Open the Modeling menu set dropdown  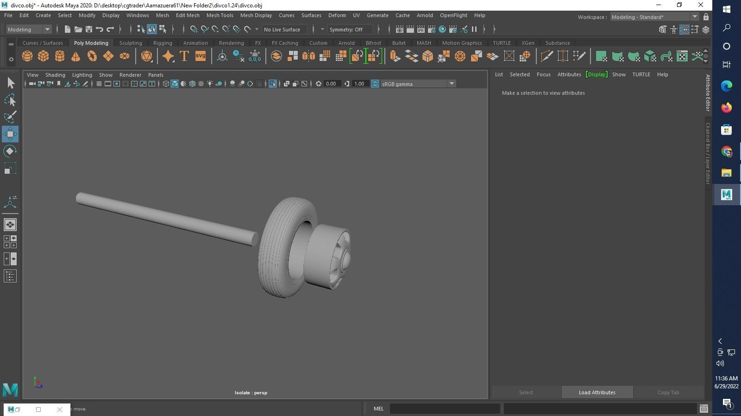pyautogui.click(x=29, y=30)
